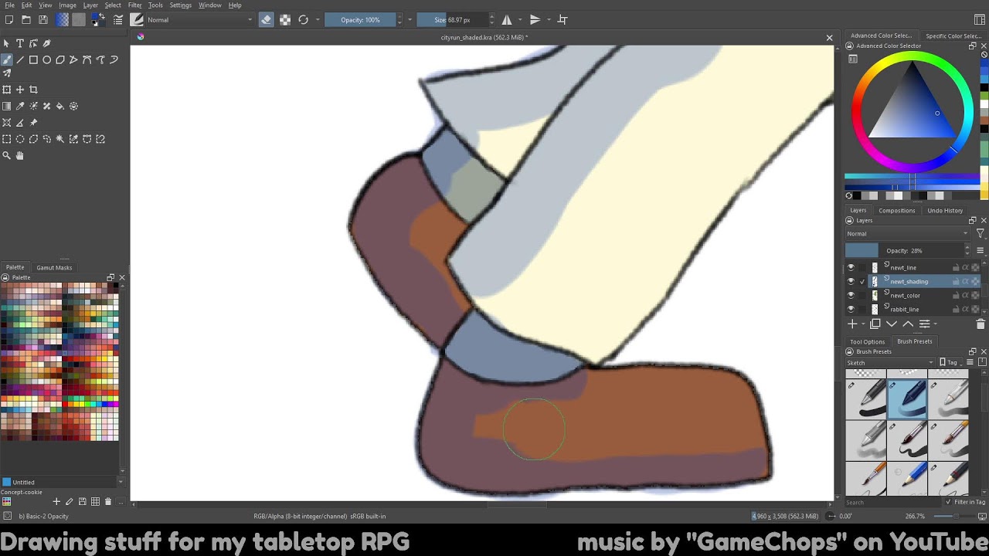Open the layer blending mode dropdown
The height and width of the screenshot is (556, 989).
click(x=907, y=233)
